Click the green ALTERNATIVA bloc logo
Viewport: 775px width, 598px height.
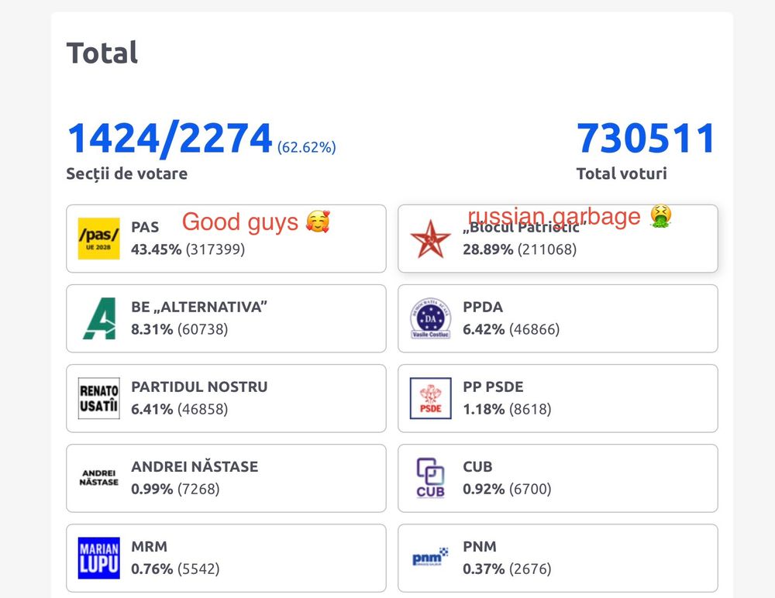click(x=98, y=318)
